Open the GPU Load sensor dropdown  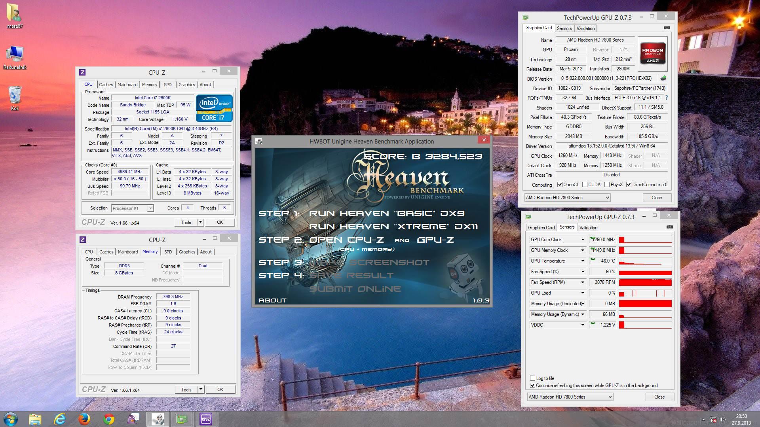[x=583, y=293]
